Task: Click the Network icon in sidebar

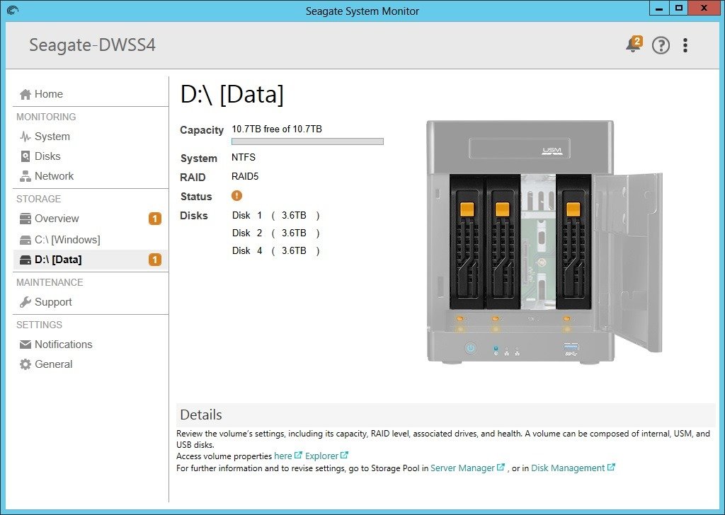Action: (x=25, y=176)
